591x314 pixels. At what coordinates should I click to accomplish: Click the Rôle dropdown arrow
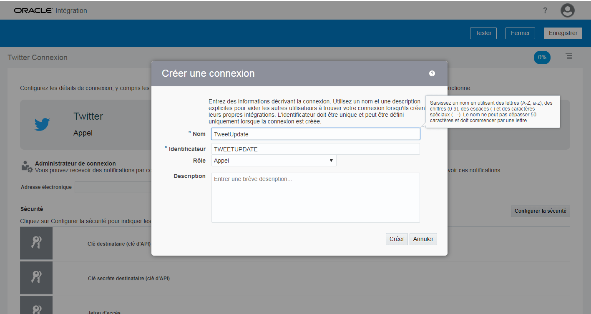coord(331,161)
